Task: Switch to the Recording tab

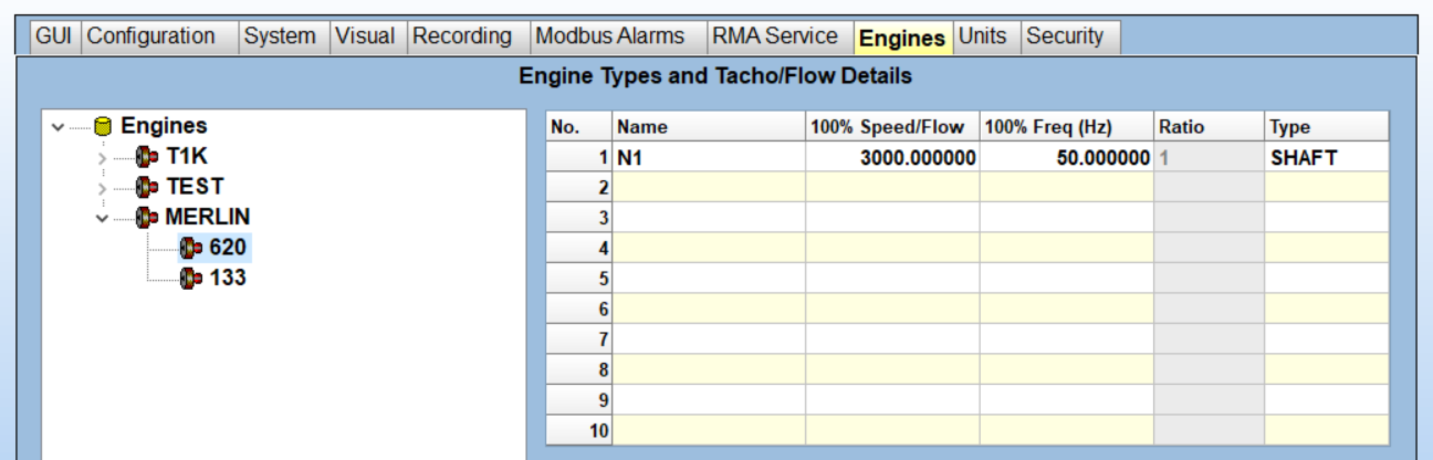Action: (x=468, y=36)
